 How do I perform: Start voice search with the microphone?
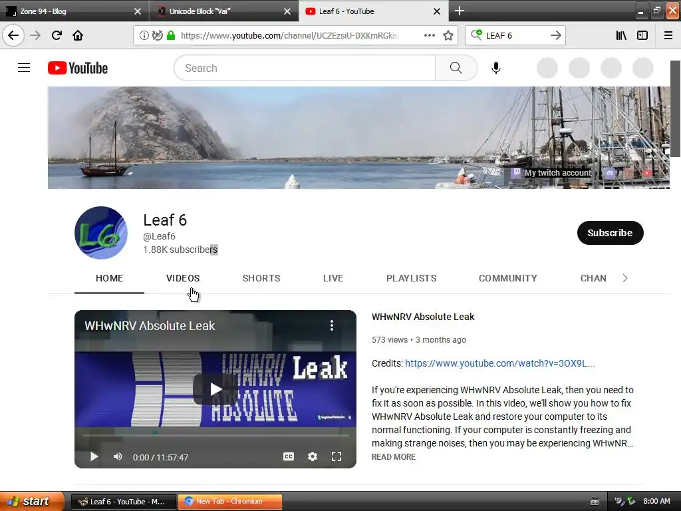pyautogui.click(x=496, y=68)
